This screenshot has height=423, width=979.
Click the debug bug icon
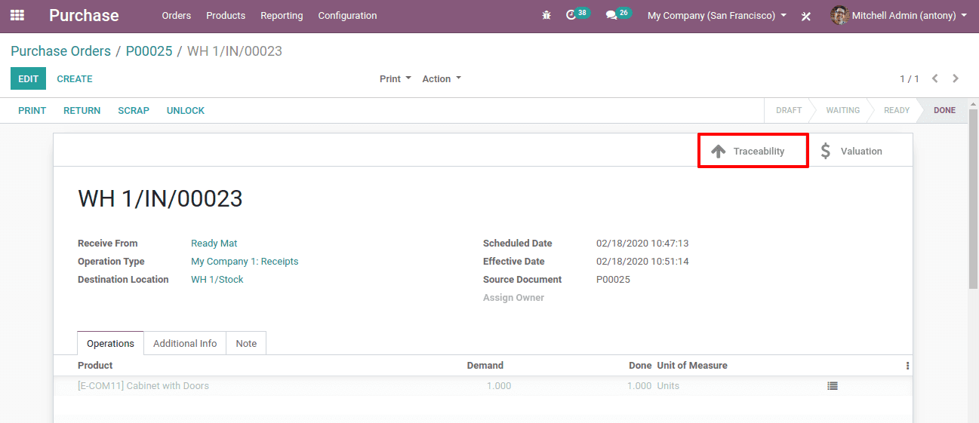click(x=546, y=15)
